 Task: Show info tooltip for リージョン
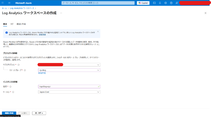click(x=13, y=92)
